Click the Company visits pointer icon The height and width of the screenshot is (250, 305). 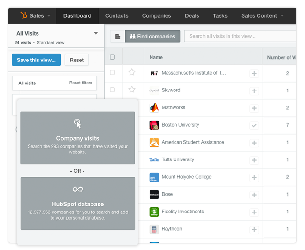[x=77, y=123]
